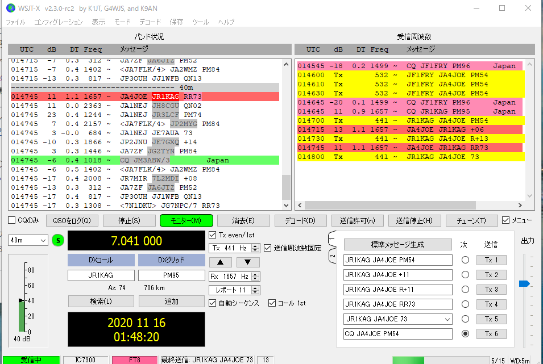The height and width of the screenshot is (364, 543).
Task: Click the Tx 1 send button
Action: (491, 260)
